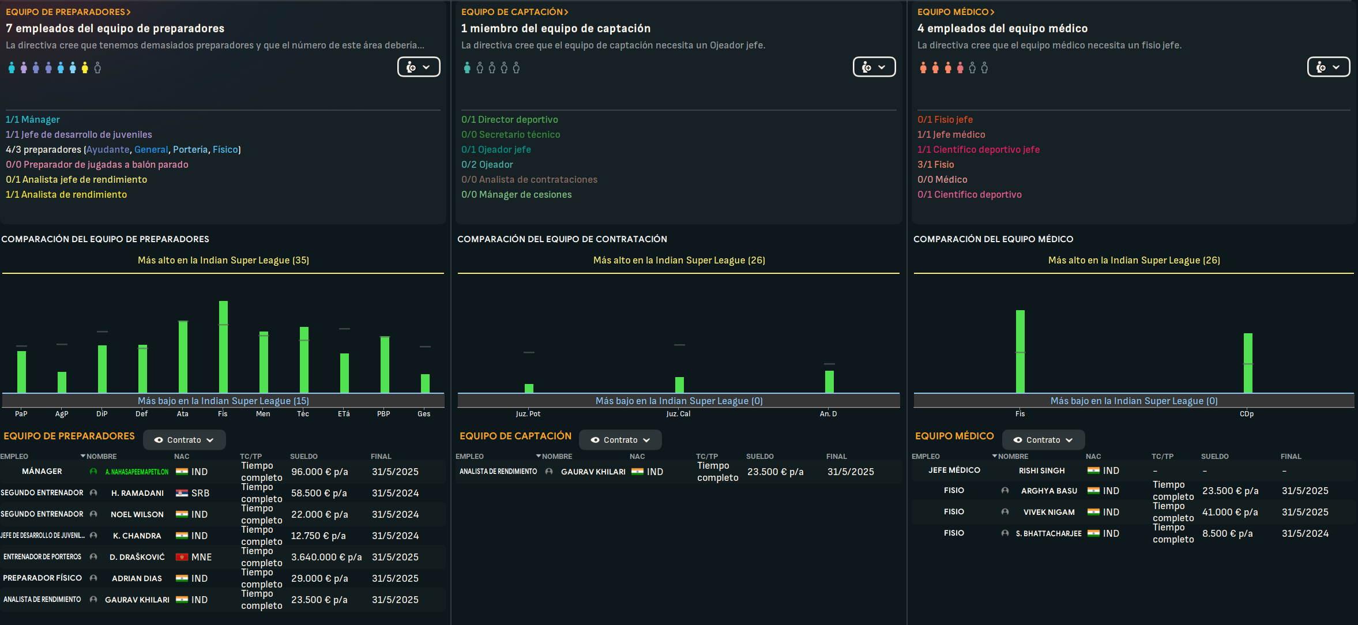Click '0/1 Director deportivo' role entry

pyautogui.click(x=510, y=119)
